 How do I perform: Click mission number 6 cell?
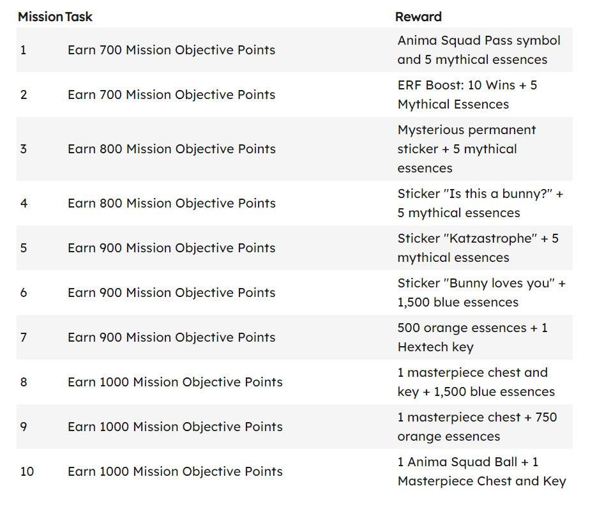click(x=24, y=292)
